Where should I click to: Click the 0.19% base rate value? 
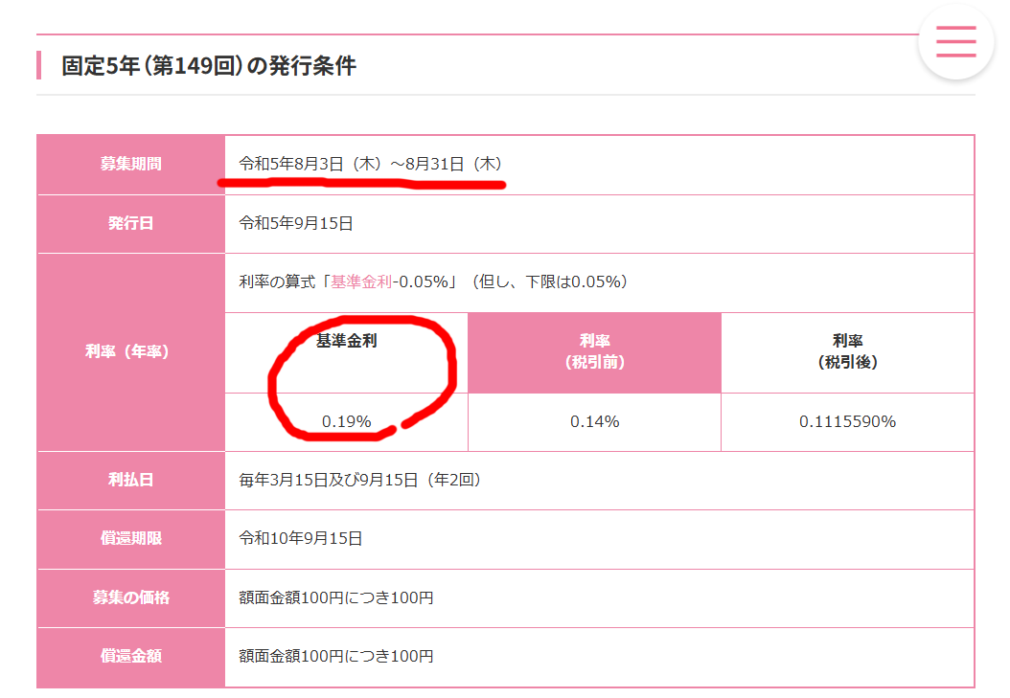(347, 422)
